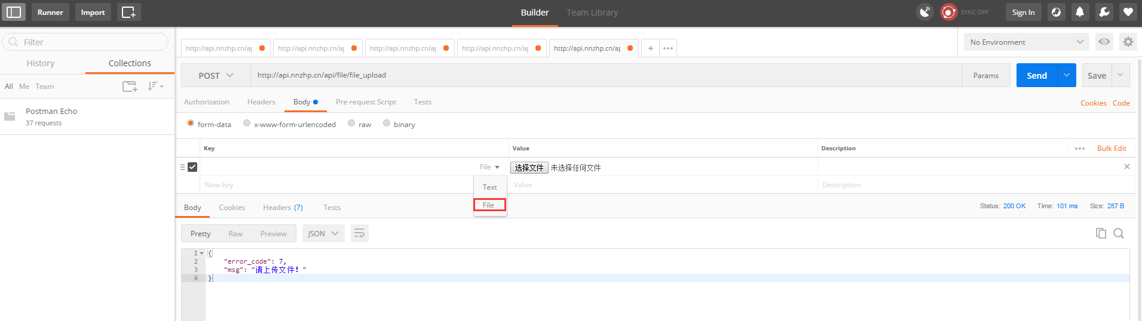Select the raw body type
1142x321 pixels.
click(351, 123)
